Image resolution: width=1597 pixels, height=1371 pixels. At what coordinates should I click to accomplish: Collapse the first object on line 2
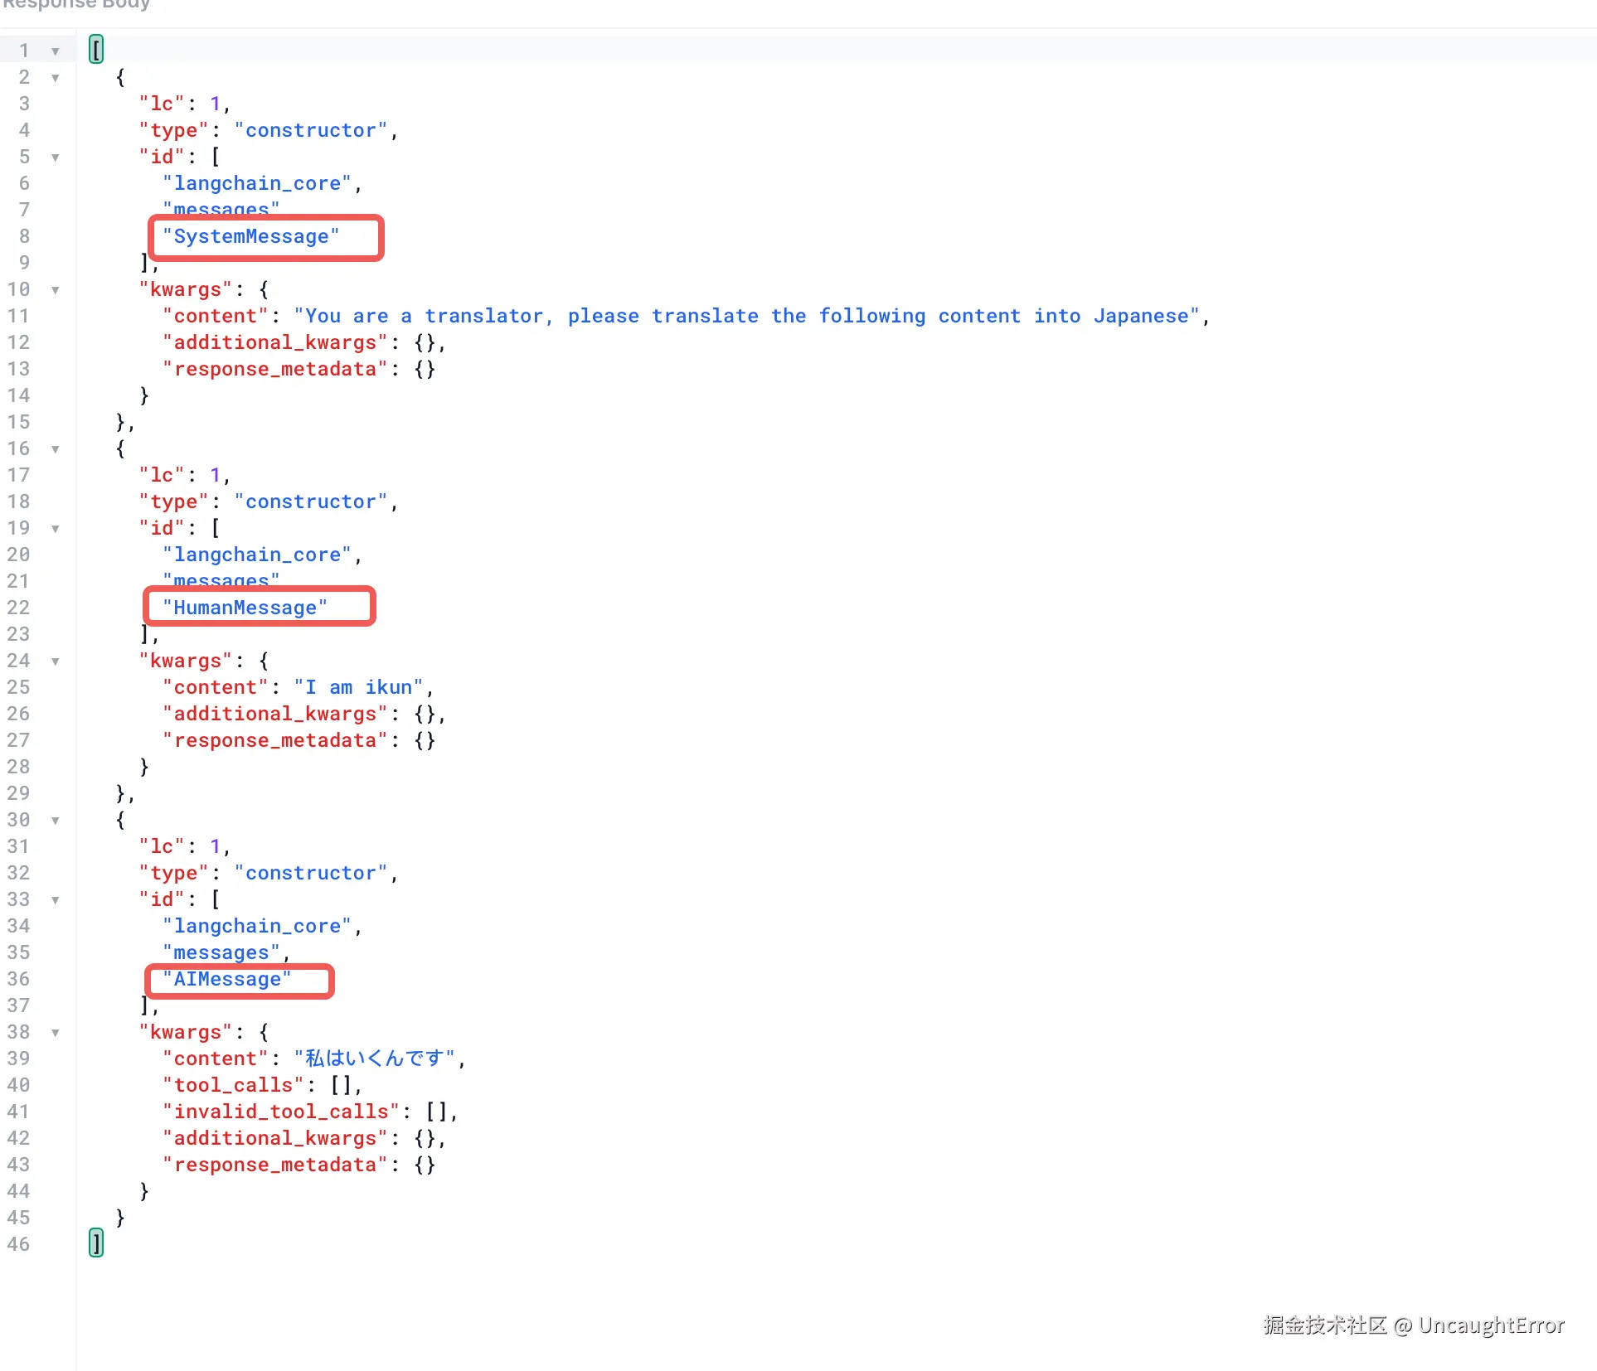56,78
